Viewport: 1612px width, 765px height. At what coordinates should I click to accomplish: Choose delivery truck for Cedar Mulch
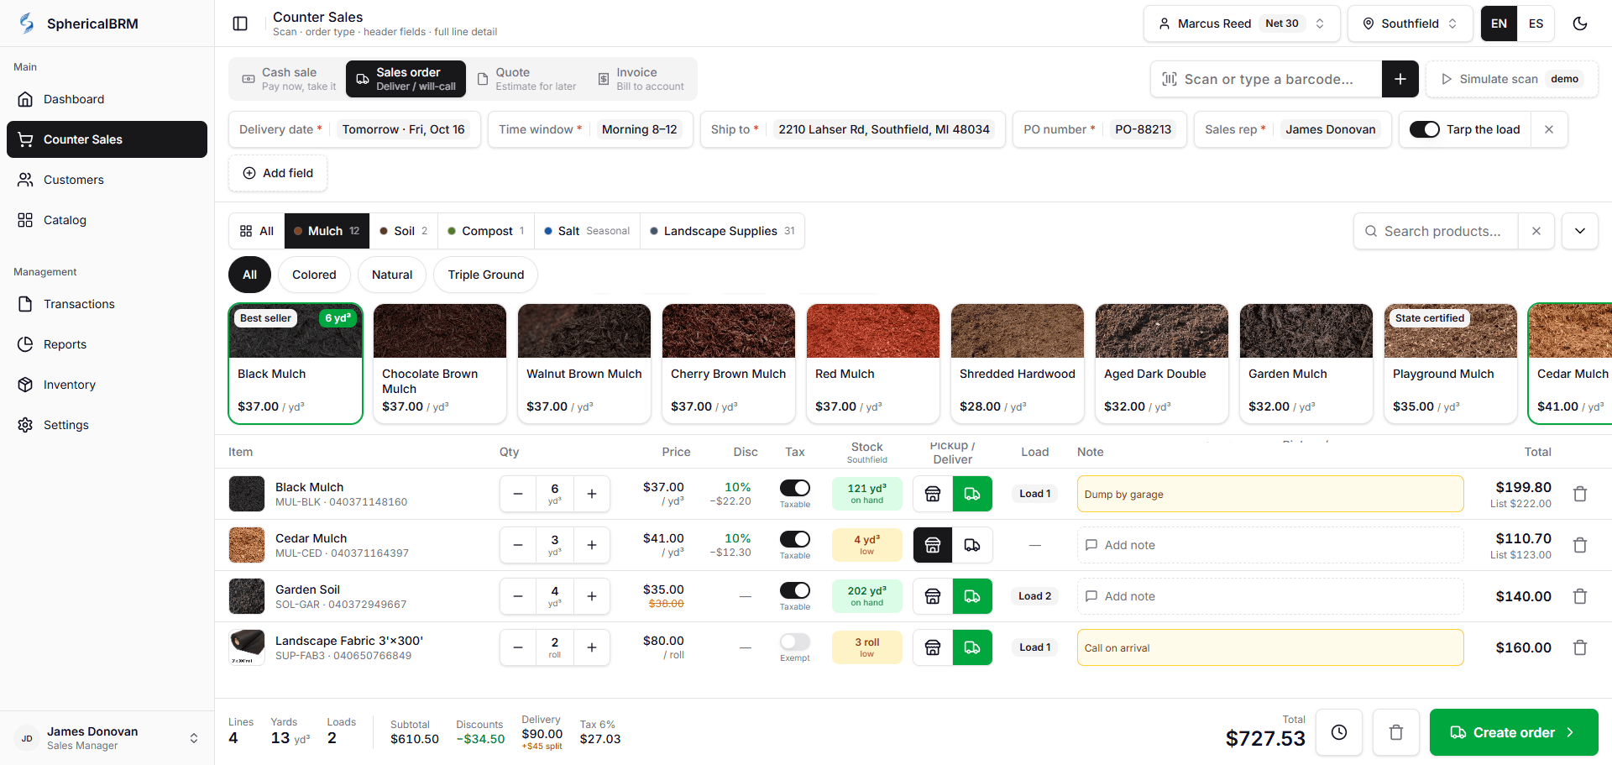pyautogui.click(x=972, y=545)
